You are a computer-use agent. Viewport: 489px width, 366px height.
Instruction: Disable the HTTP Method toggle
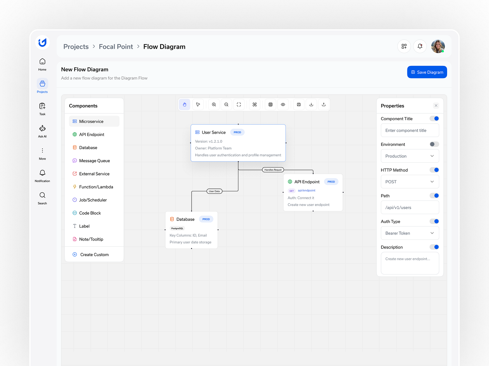point(434,170)
